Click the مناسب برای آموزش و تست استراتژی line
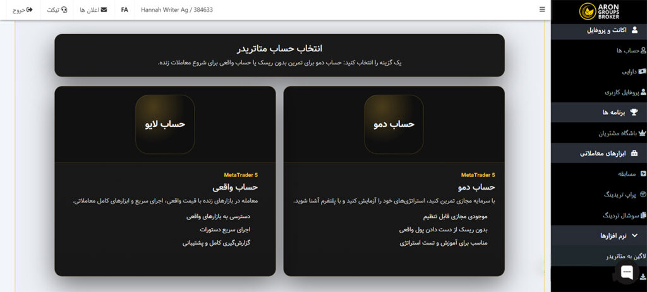This screenshot has width=647, height=292. [444, 243]
